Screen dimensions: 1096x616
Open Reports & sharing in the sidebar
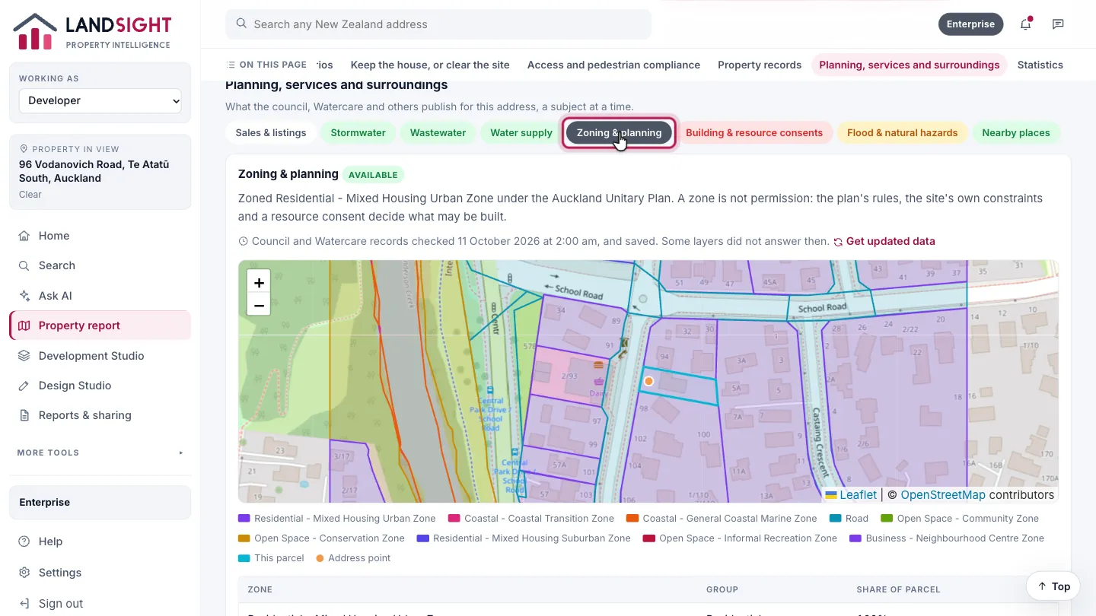pyautogui.click(x=100, y=415)
